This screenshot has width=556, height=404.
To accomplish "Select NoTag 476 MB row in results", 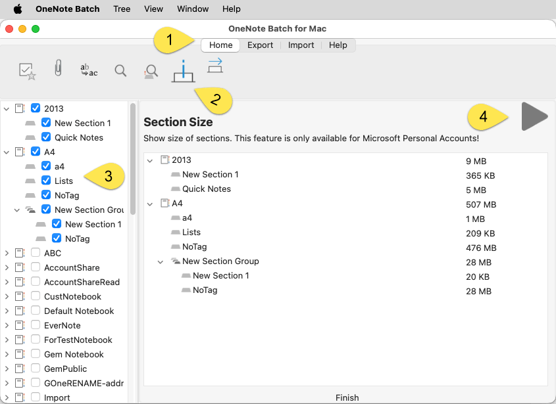I will [x=194, y=247].
